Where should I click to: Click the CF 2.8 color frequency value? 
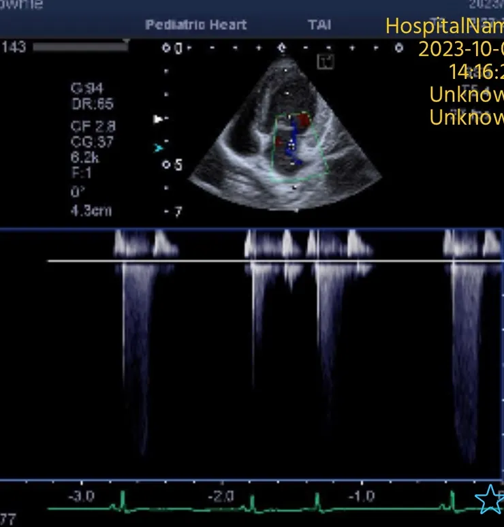tap(93, 127)
